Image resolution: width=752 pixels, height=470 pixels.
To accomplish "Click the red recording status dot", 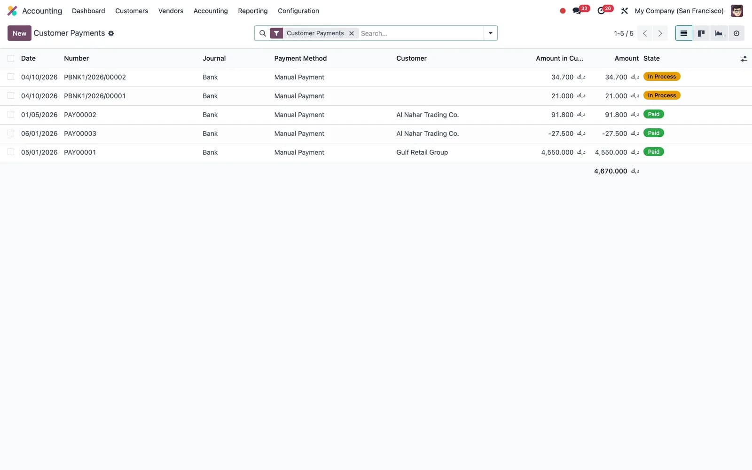I will 563,11.
